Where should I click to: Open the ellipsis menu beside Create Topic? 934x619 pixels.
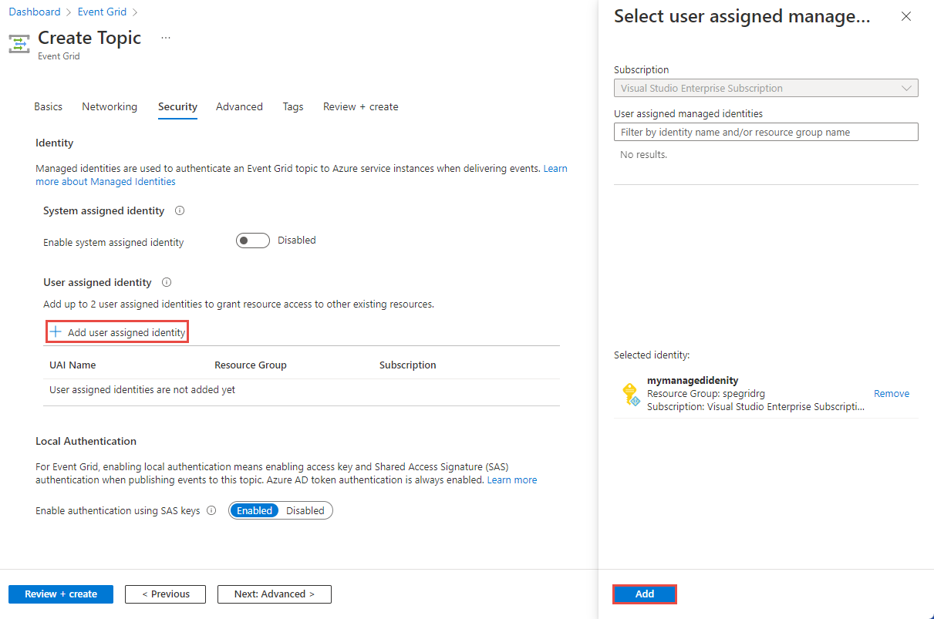165,37
